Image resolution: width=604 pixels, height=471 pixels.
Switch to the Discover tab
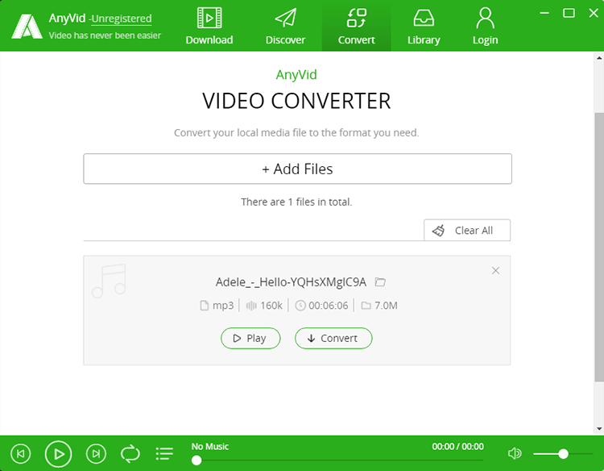pyautogui.click(x=285, y=26)
